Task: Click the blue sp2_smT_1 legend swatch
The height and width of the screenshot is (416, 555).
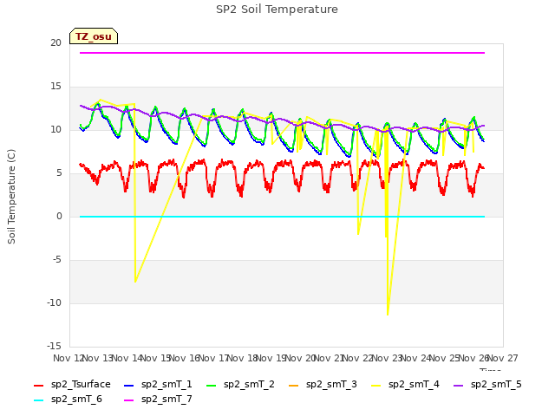Action: (x=129, y=385)
